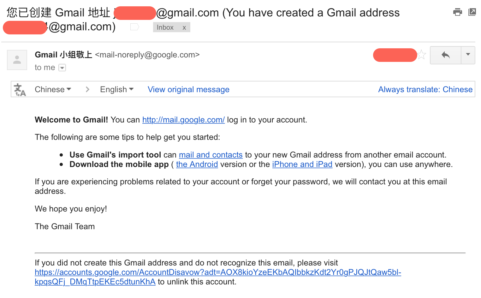Open the http://mail.google.com/ link

(183, 120)
